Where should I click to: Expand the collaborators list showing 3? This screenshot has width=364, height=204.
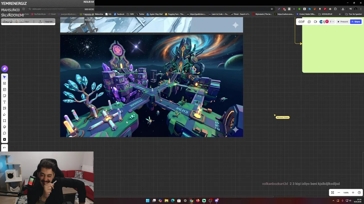click(x=332, y=22)
